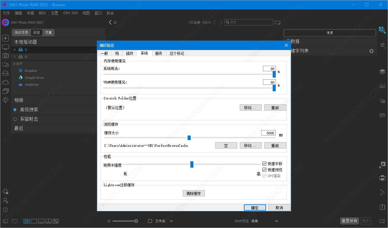Click the Print icon in the right toolbar
This screenshot has height=228, width=388.
click(382, 177)
